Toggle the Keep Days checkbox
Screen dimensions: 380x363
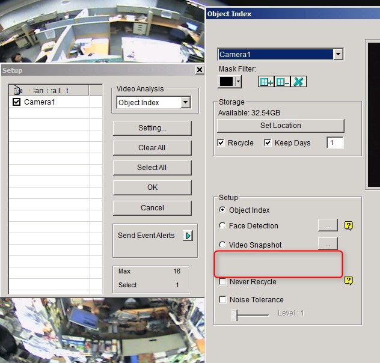point(268,142)
